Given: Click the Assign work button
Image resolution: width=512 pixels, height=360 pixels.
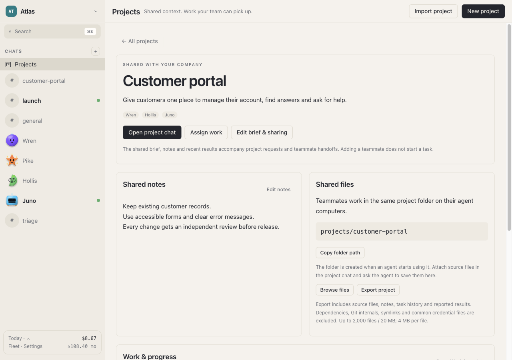Looking at the screenshot, I should click(x=206, y=132).
